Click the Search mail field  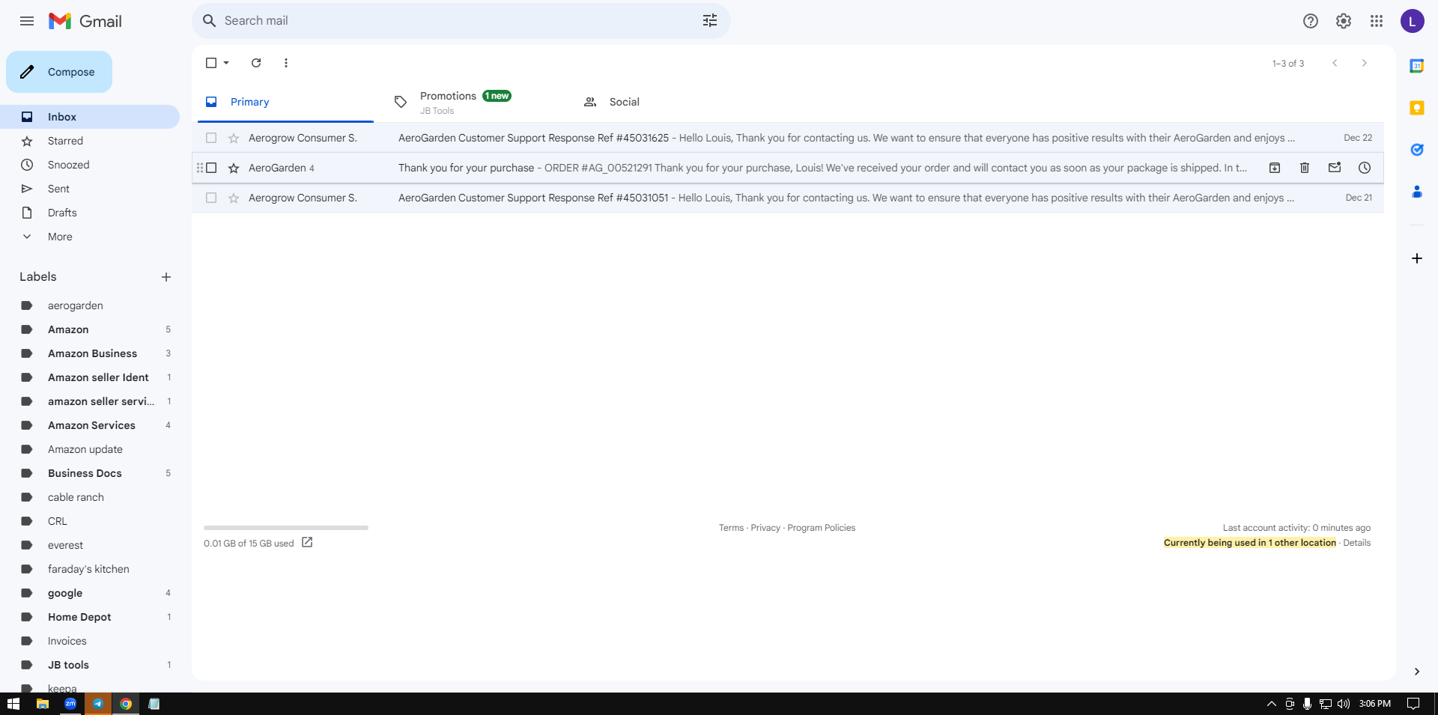tap(461, 21)
